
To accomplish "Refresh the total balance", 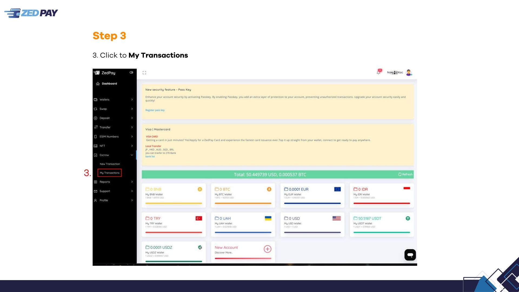I will coord(405,174).
